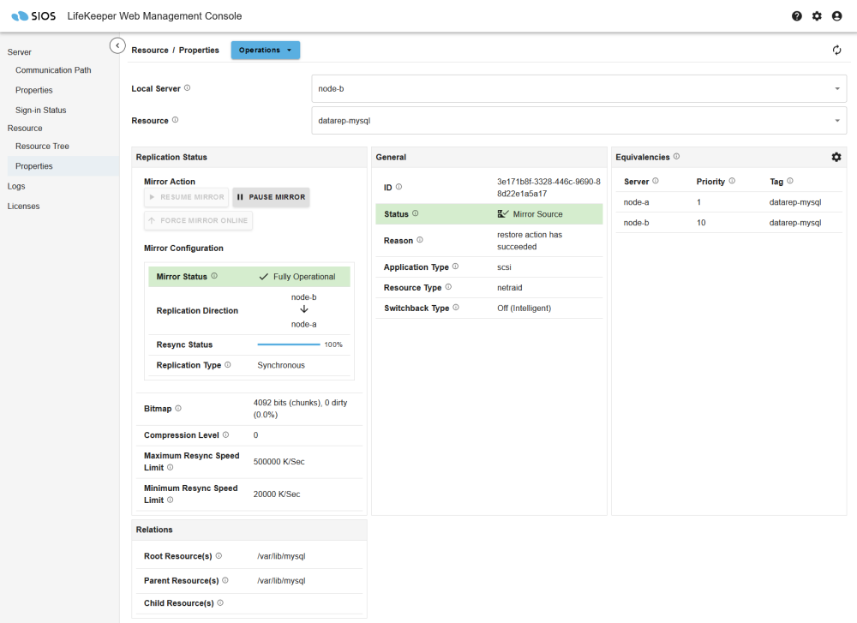
Task: Click the info icon next to Replication Type
Action: (x=228, y=364)
